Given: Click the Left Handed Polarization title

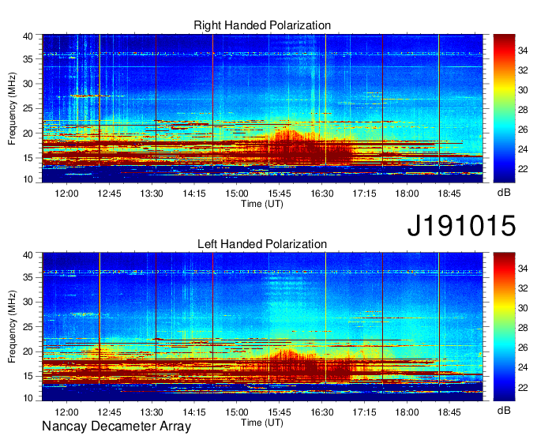Looking at the screenshot, I should click(262, 244).
